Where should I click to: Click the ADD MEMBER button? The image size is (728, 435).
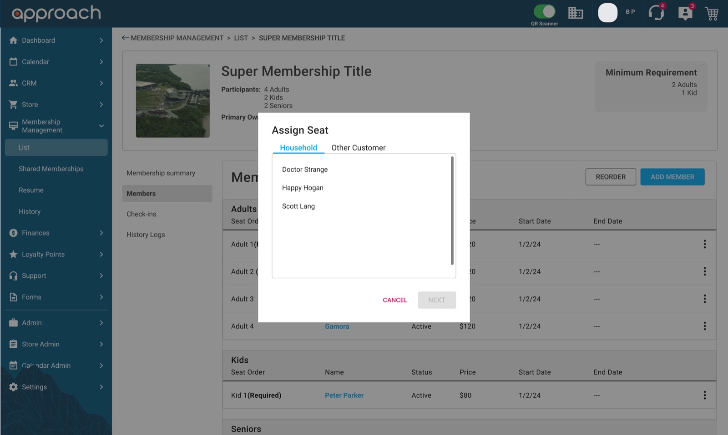pos(672,177)
